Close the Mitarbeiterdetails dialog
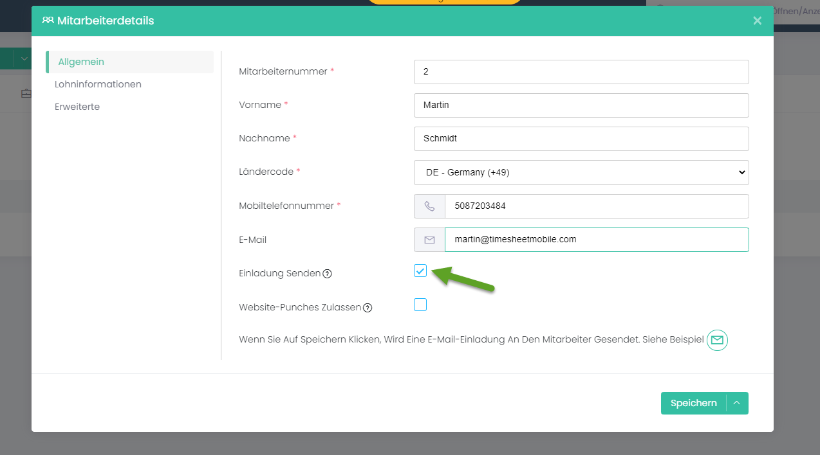The width and height of the screenshot is (820, 455). pos(757,21)
